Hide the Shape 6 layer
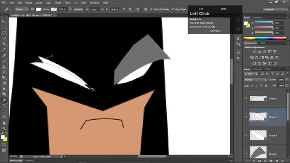This screenshot has height=163, width=290. [x=246, y=153]
